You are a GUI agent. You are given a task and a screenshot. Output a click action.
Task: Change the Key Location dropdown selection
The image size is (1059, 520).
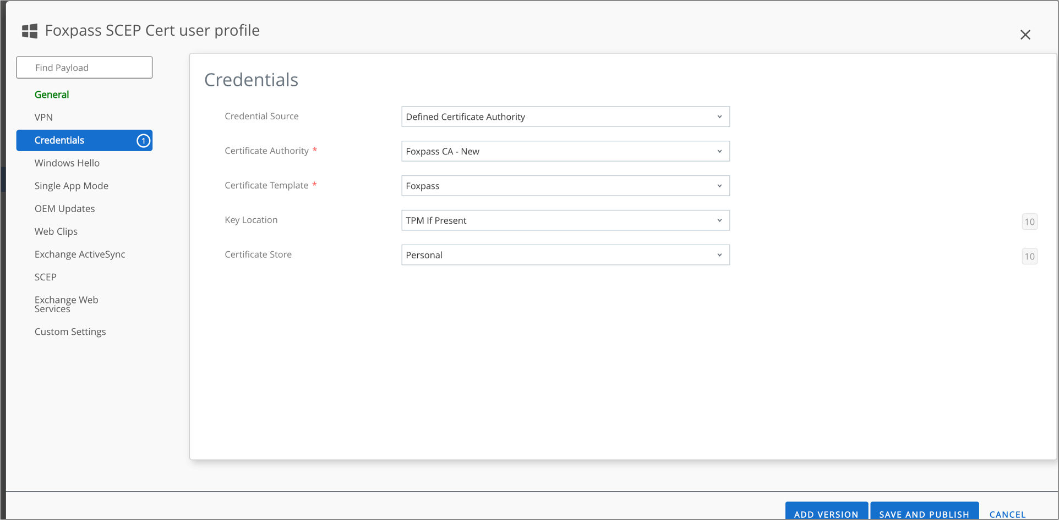(x=565, y=220)
